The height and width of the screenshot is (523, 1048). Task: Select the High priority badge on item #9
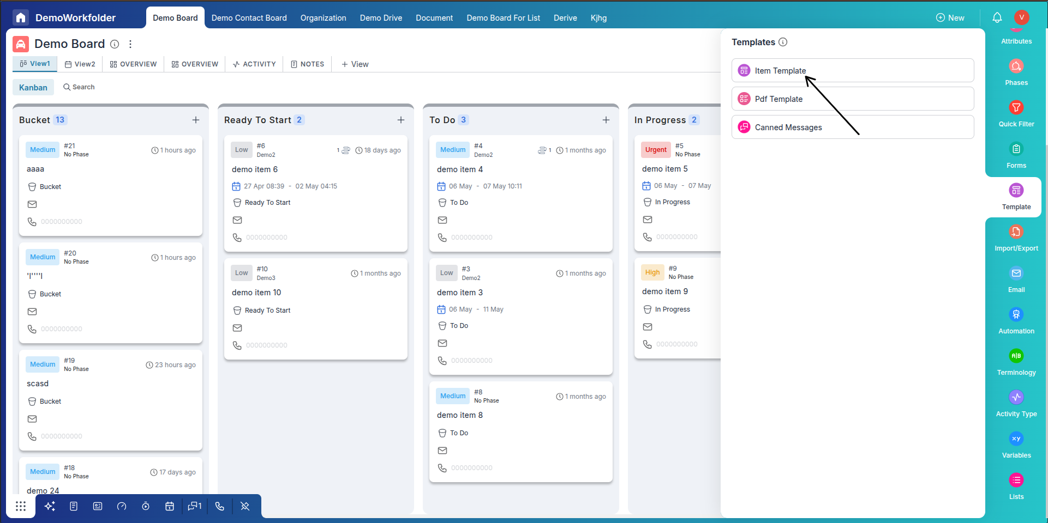(x=652, y=272)
